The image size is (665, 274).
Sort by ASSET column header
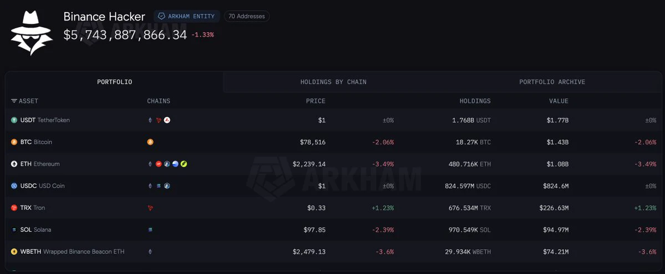point(28,101)
